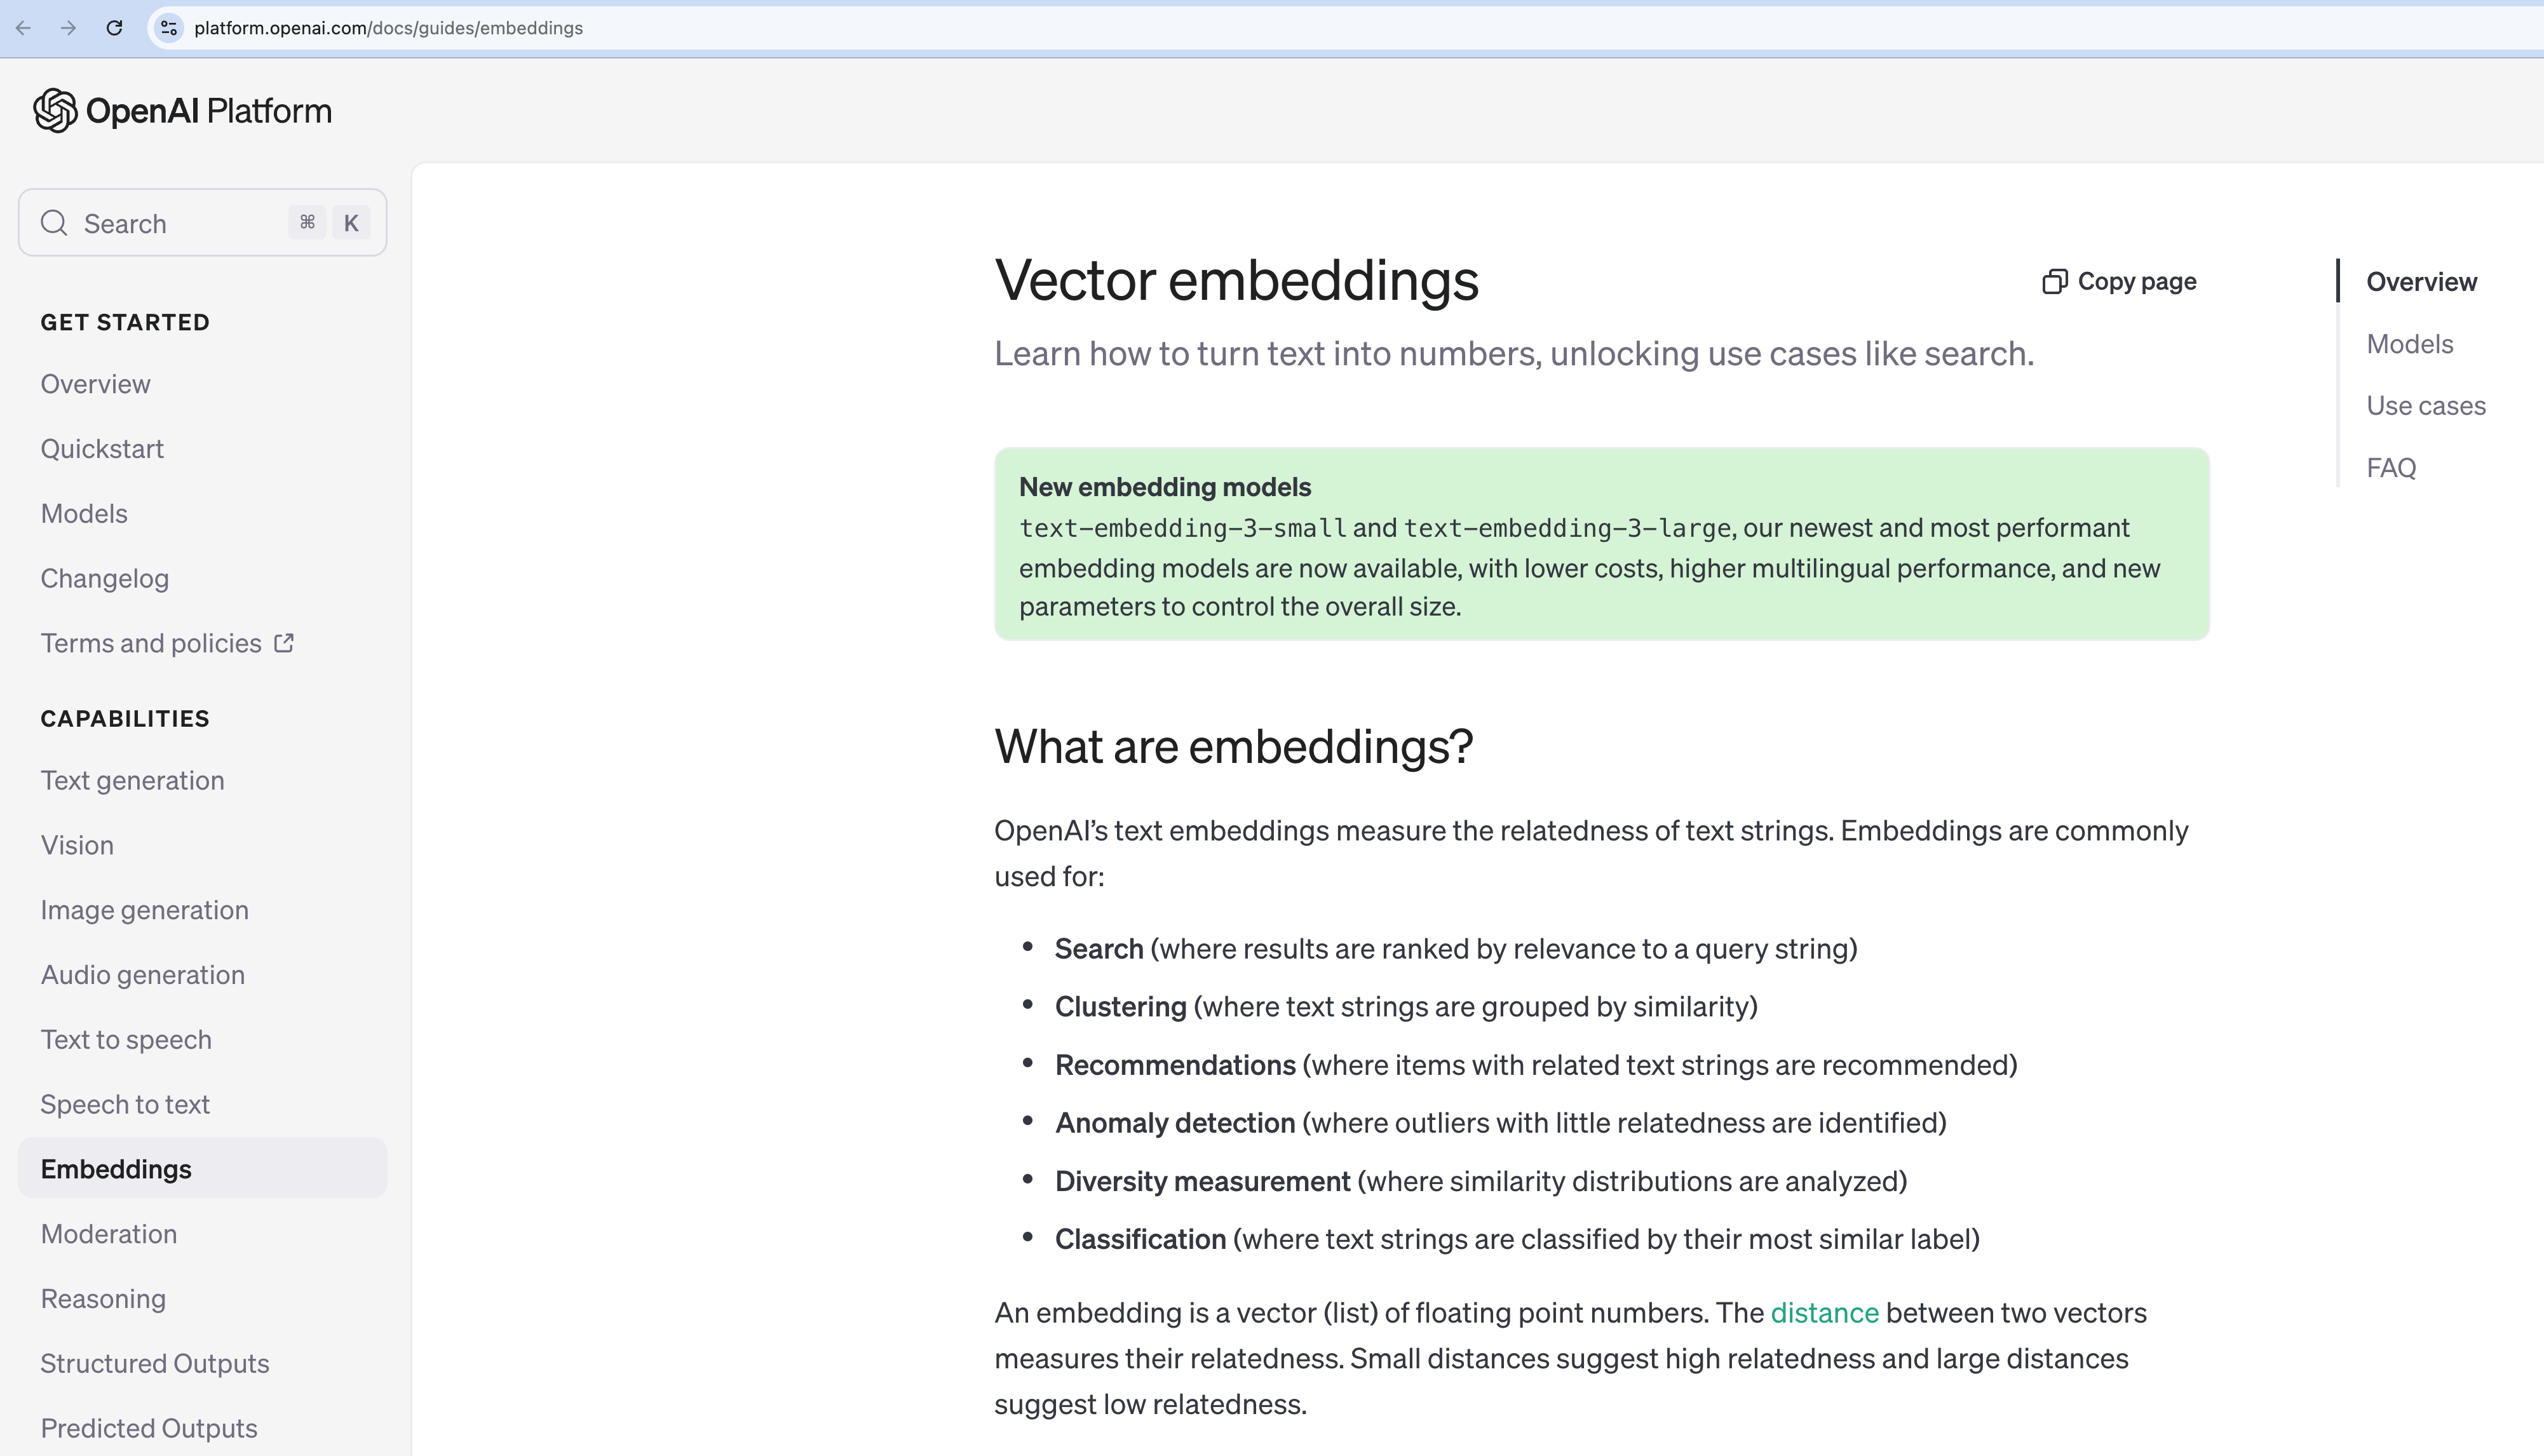Click the address bar URL
The height and width of the screenshot is (1456, 2544).
click(x=388, y=28)
